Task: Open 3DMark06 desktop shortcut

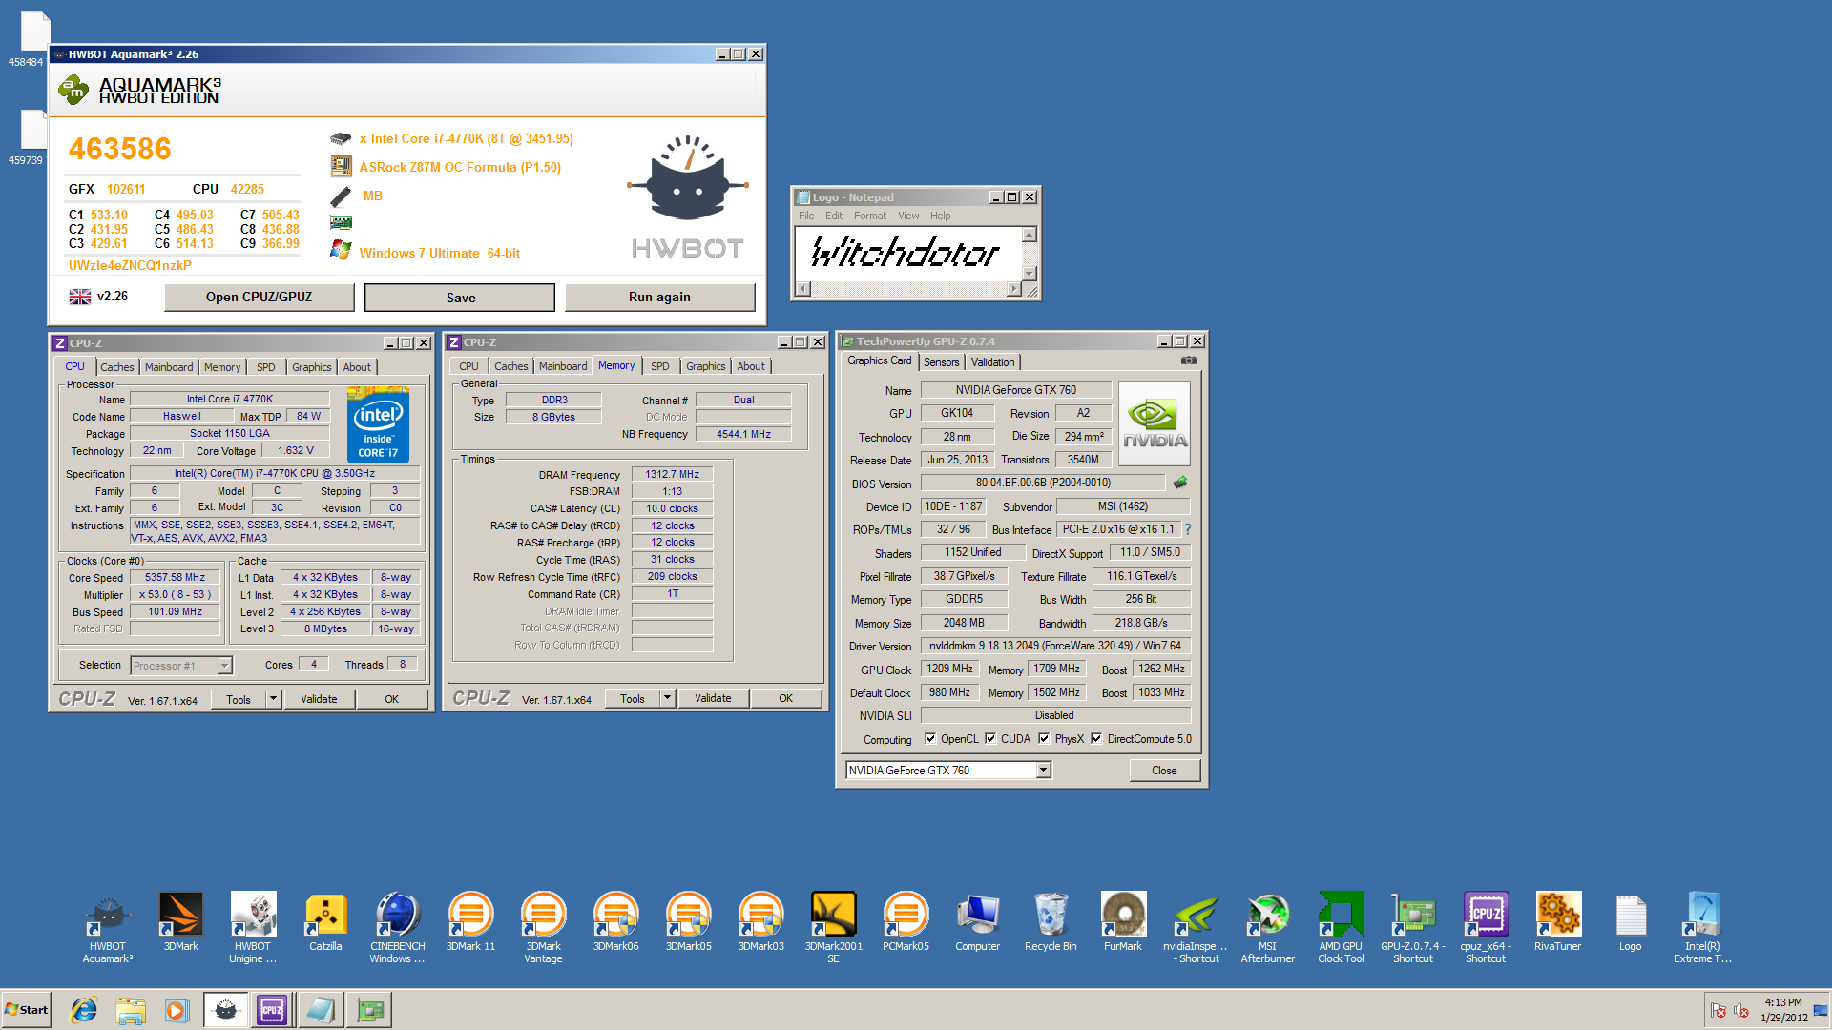Action: [x=615, y=921]
